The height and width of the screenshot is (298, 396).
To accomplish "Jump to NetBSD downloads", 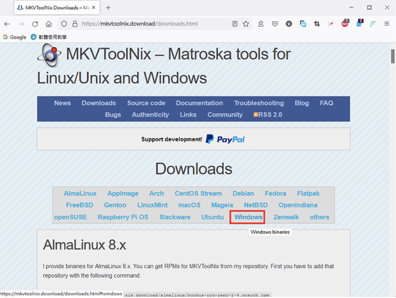I will (256, 205).
